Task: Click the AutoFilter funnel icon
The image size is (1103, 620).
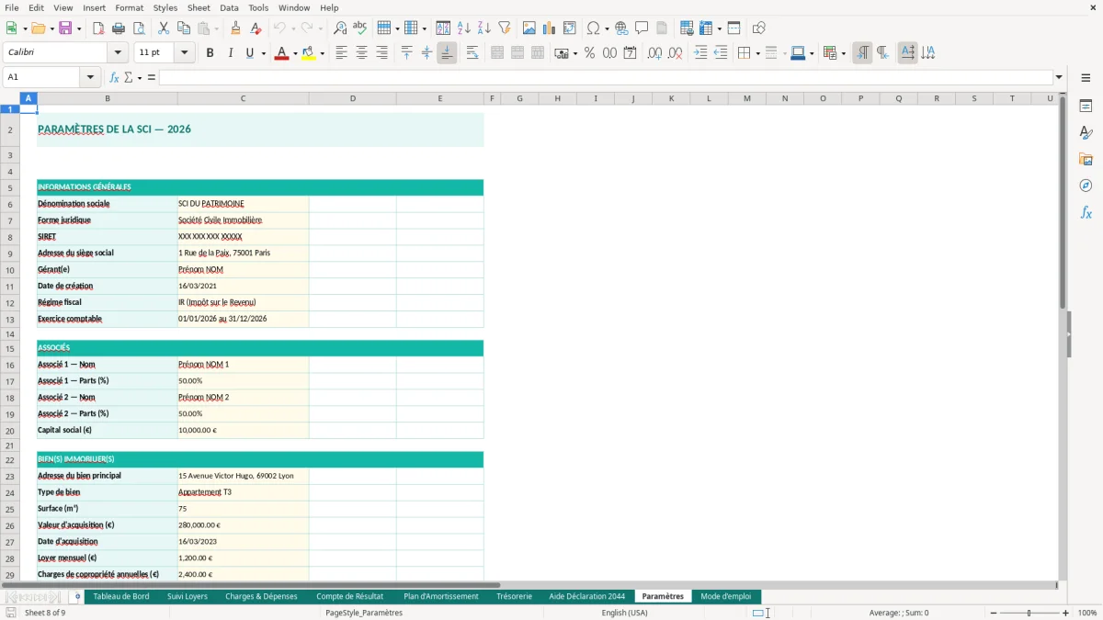Action: (x=505, y=28)
